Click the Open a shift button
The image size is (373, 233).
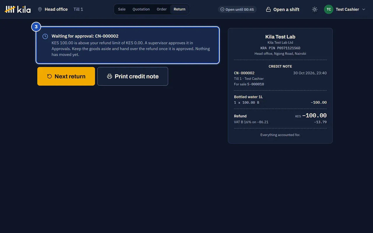(x=283, y=9)
